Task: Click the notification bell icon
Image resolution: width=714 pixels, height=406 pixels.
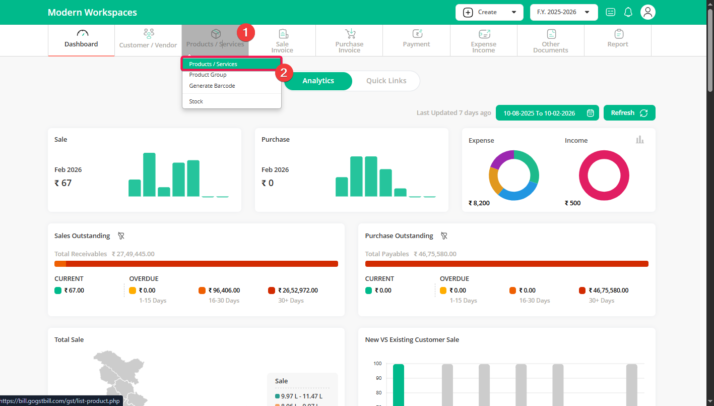Action: [x=628, y=12]
